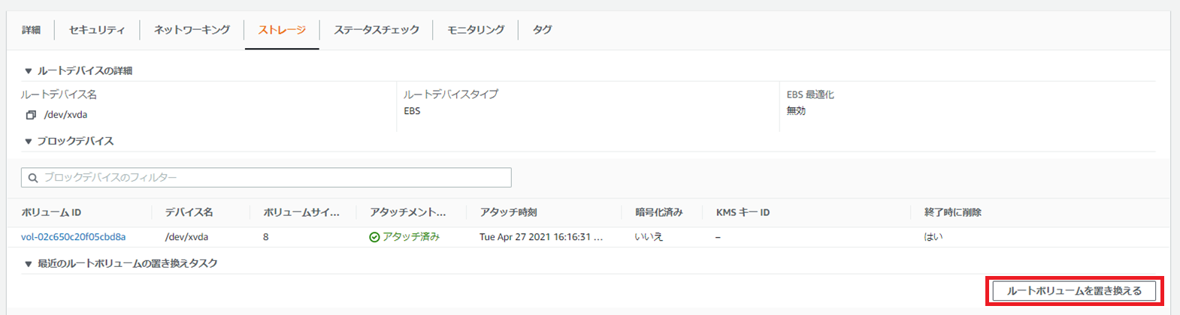Open the タグ tab

(542, 30)
